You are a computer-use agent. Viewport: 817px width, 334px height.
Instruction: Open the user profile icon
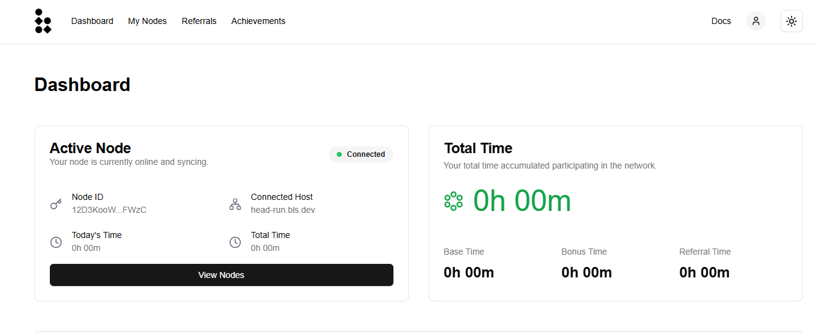pos(756,21)
